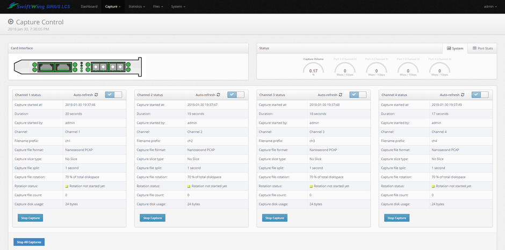
Task: Open the Capture dropdown menu
Action: 113,6
